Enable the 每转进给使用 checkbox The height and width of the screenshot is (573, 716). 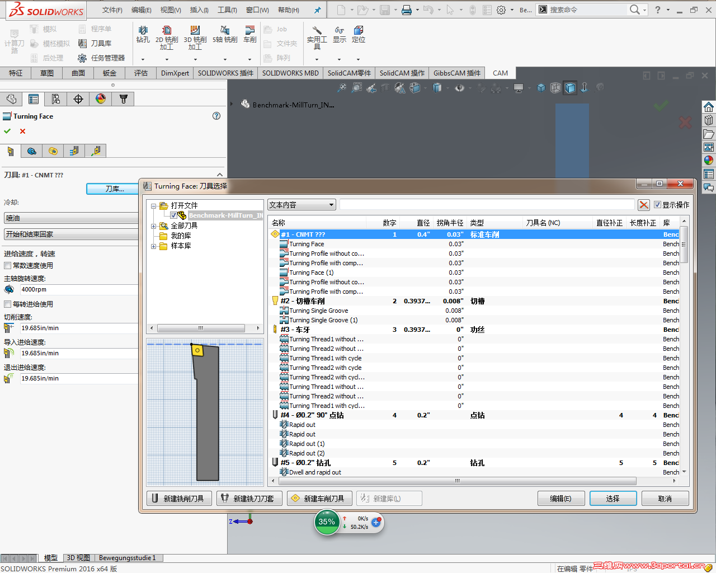[x=7, y=304]
